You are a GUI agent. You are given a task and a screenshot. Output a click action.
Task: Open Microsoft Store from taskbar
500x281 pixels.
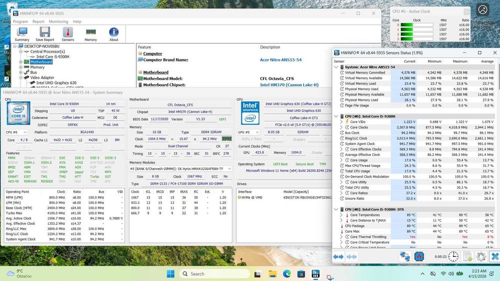tap(301, 273)
